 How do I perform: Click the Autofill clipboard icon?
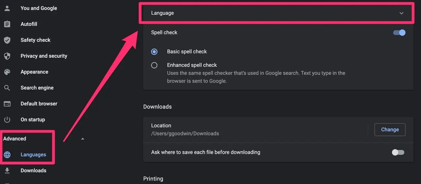[7, 24]
